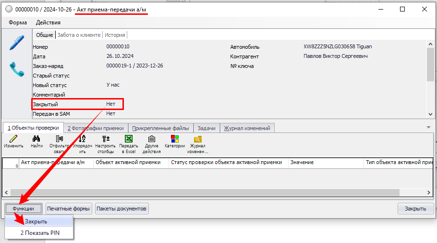Viewport: 437px width, 243px height.
Task: Click the Категории colored squares icon
Action: [x=174, y=142]
